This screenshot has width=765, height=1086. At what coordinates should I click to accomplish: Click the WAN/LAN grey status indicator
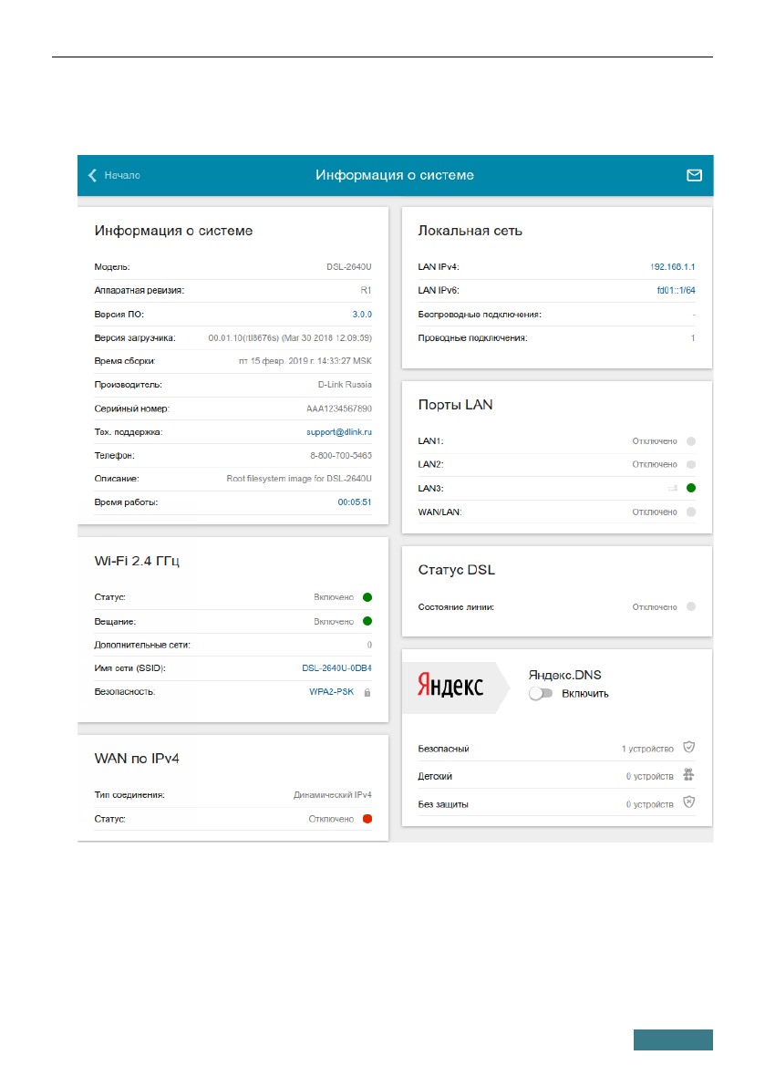690,512
